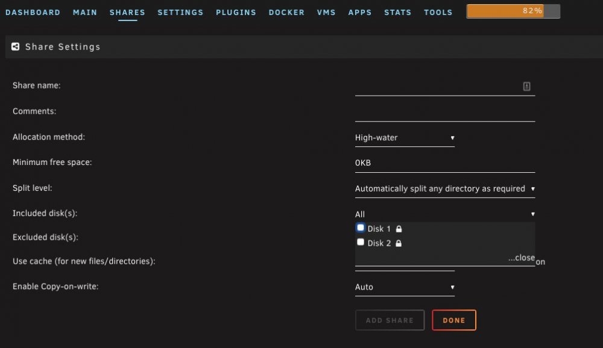Click the 'Included disk(s):' label
603x348 pixels.
point(45,213)
